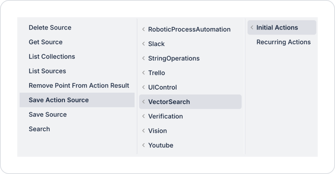The image size is (335, 174).
Task: Click the arrow icon beside Vision
Action: click(x=143, y=131)
